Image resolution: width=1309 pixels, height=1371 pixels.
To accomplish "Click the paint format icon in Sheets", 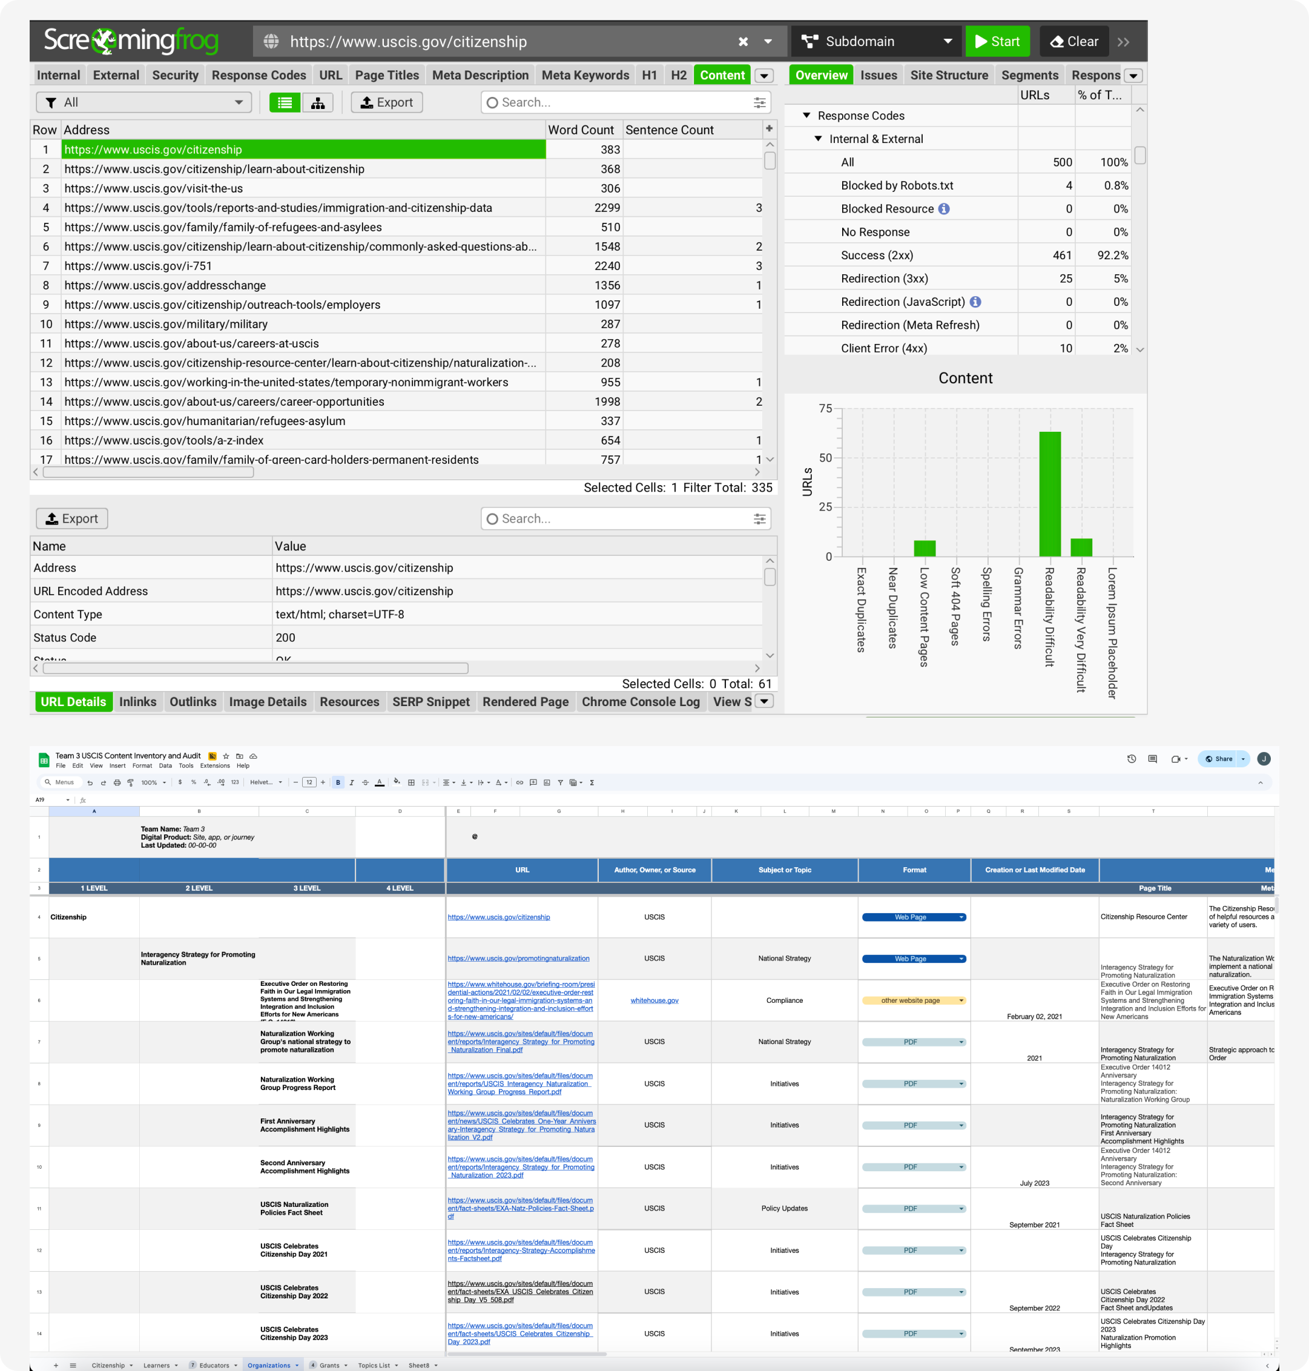I will (x=131, y=783).
